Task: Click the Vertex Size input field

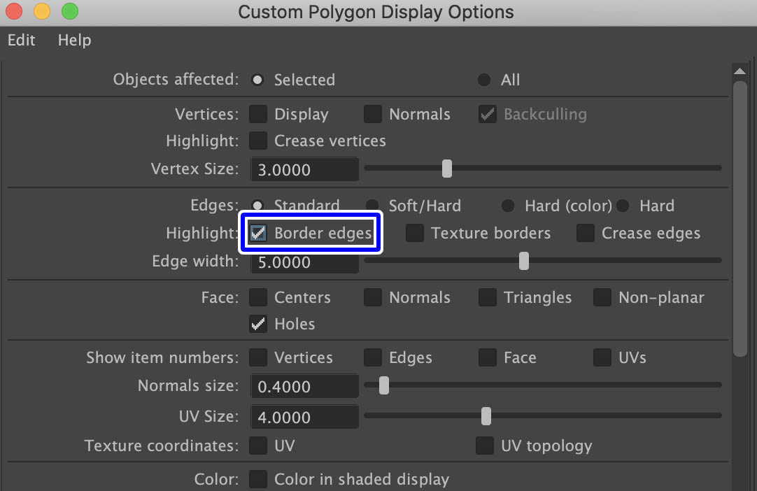Action: pos(304,169)
